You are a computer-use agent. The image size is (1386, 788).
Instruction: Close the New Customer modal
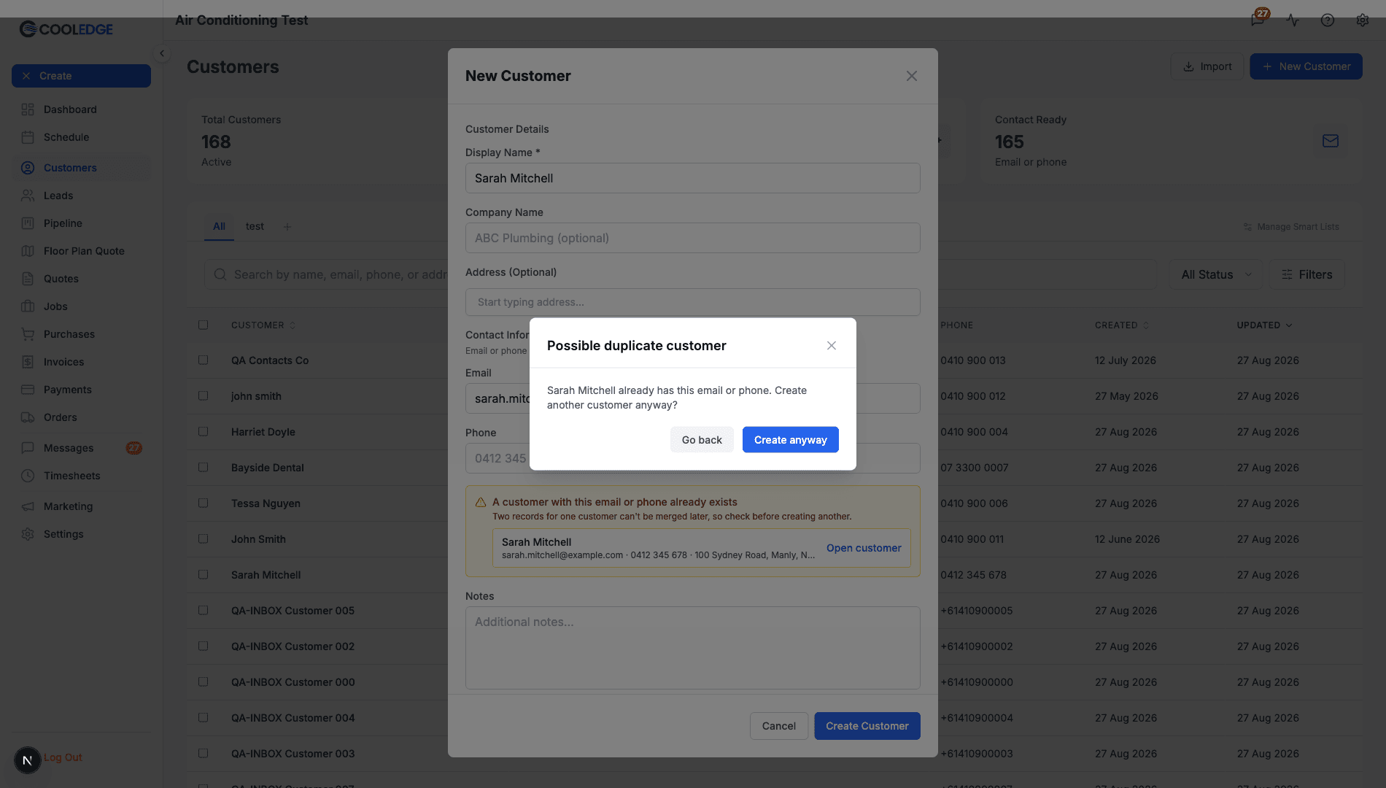click(x=912, y=76)
